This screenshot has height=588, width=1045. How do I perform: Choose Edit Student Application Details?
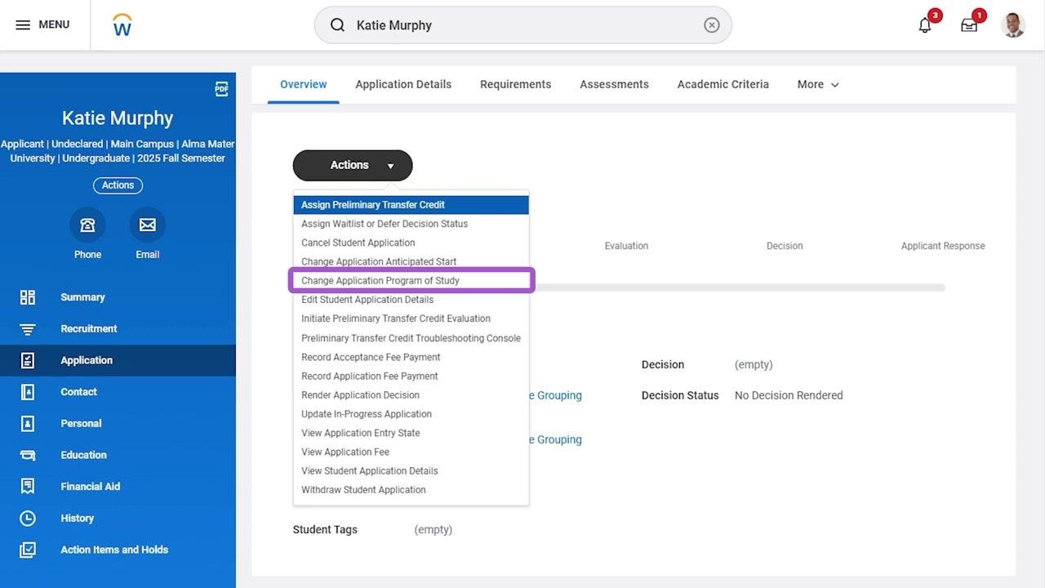point(411,300)
